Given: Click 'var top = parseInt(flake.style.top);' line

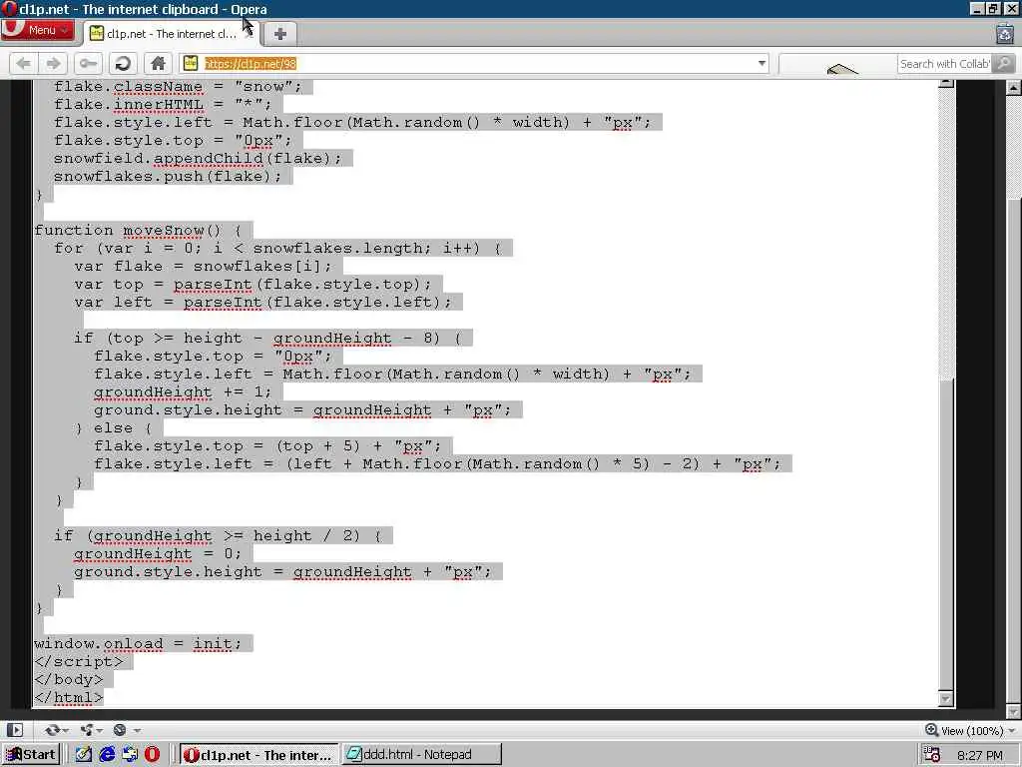Looking at the screenshot, I should pyautogui.click(x=253, y=285).
